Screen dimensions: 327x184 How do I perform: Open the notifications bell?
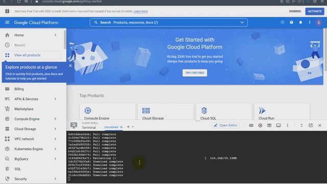click(300, 22)
